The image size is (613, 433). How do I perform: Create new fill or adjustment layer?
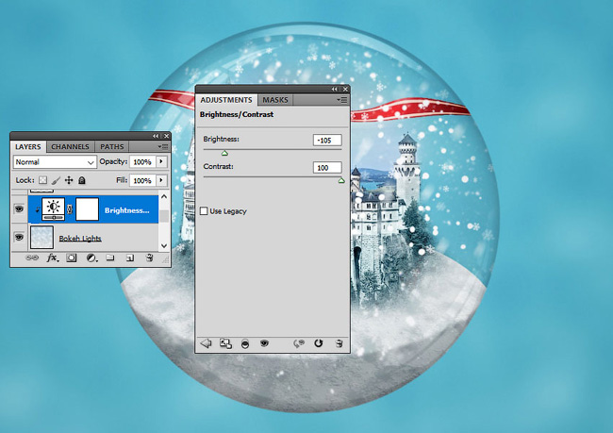(91, 258)
